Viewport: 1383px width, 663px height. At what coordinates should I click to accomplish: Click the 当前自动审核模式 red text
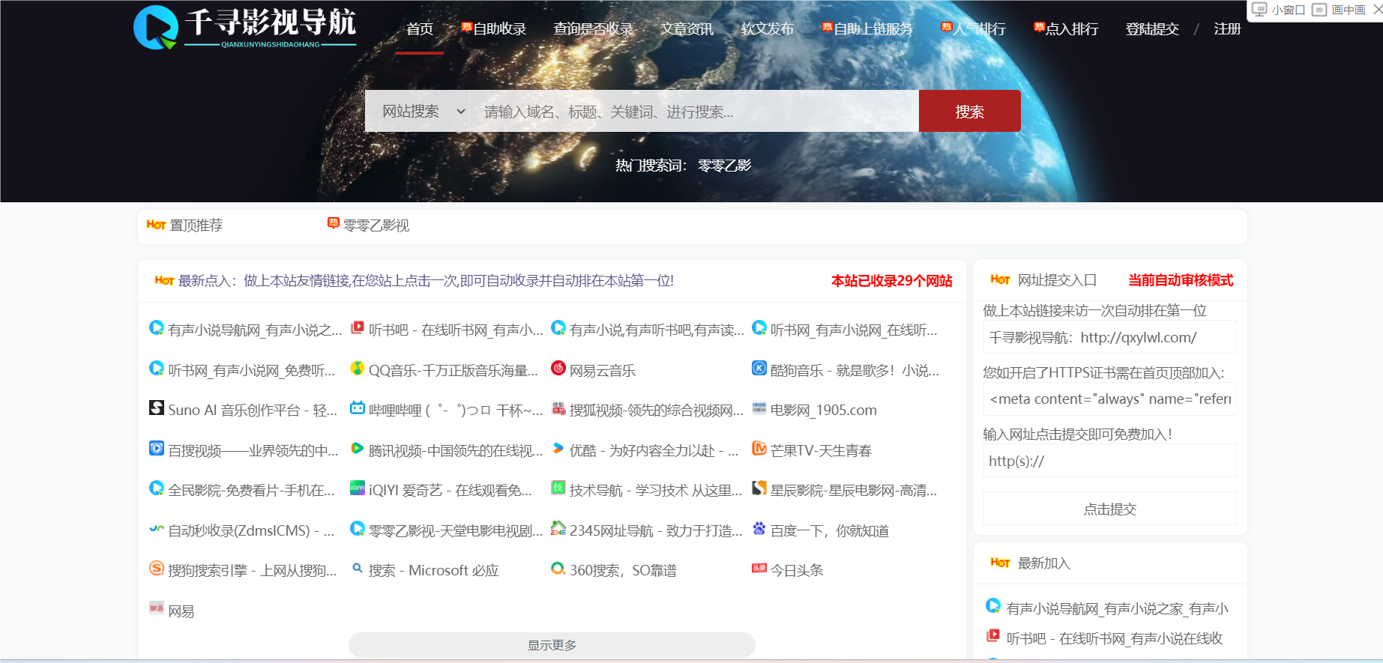(1181, 280)
